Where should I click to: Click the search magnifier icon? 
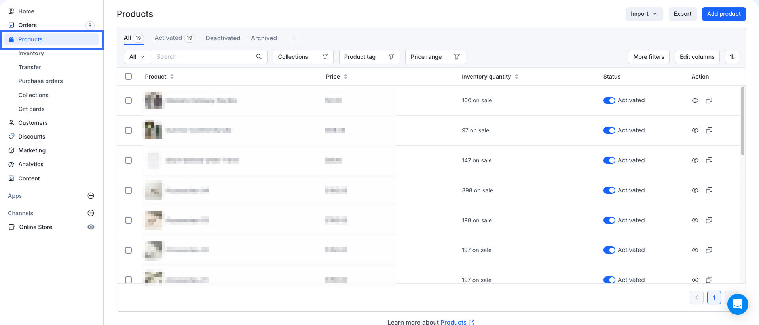point(259,57)
